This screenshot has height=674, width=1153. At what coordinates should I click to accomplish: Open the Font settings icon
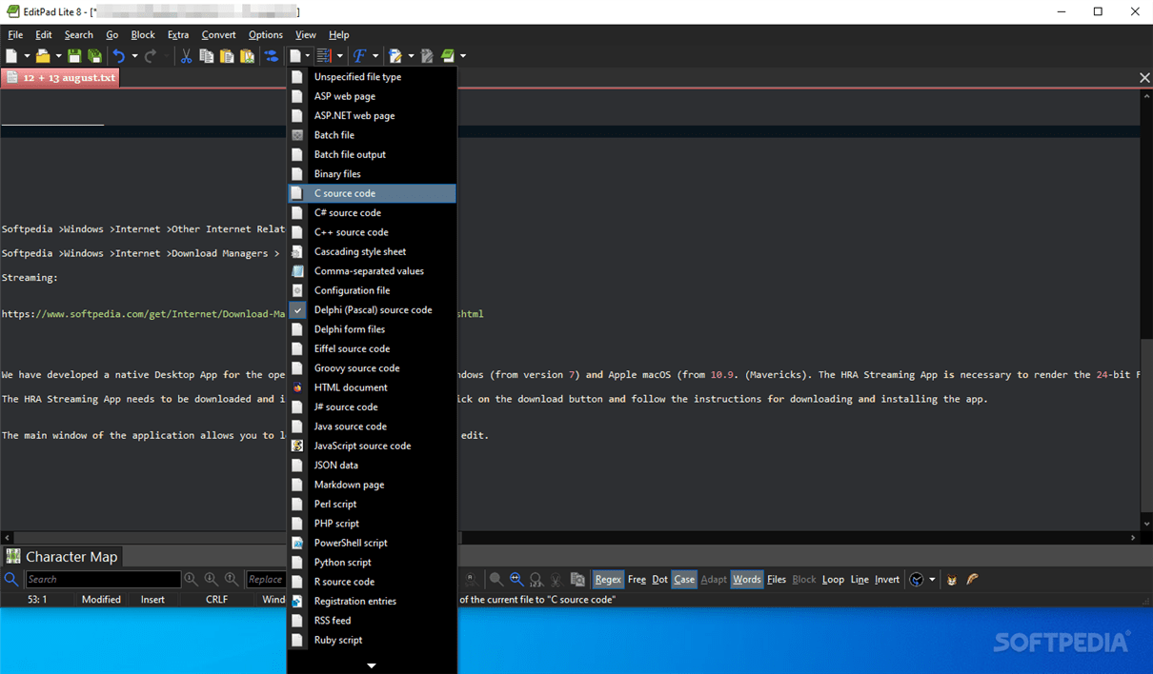tap(360, 55)
